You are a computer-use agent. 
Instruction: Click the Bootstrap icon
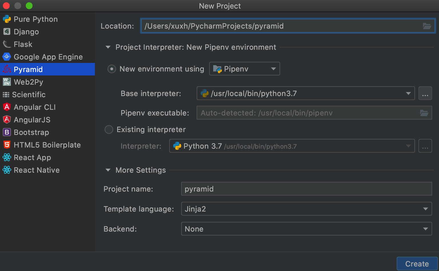[7, 132]
